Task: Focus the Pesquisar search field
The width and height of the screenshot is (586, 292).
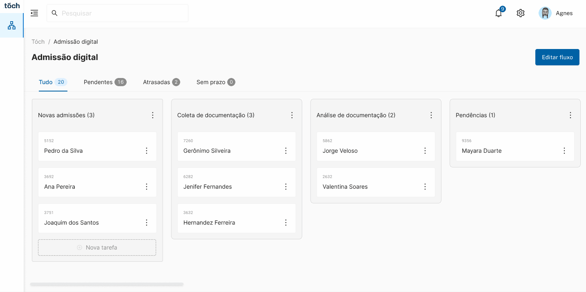Action: (x=117, y=13)
